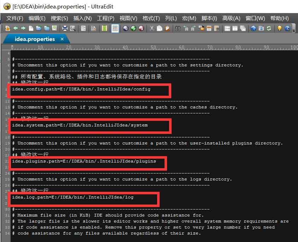Click the column ruler at mark 50

pos(153,47)
